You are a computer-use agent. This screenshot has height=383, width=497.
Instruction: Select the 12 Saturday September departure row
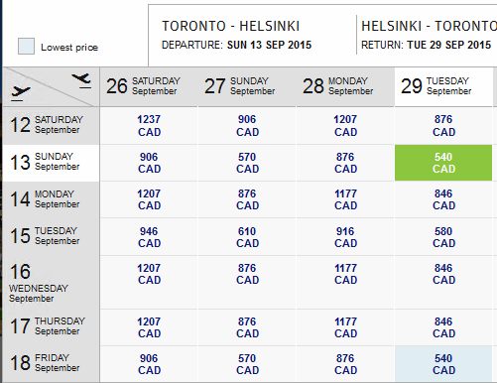click(52, 125)
